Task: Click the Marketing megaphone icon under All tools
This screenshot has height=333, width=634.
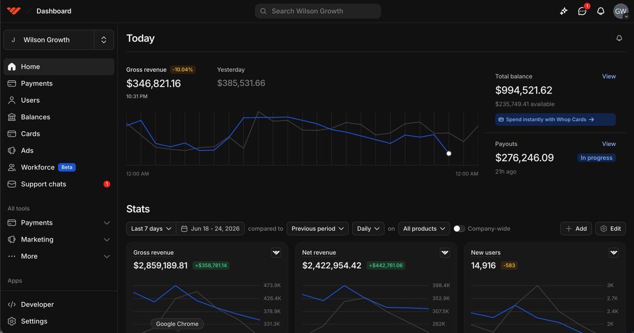Action: click(12, 240)
